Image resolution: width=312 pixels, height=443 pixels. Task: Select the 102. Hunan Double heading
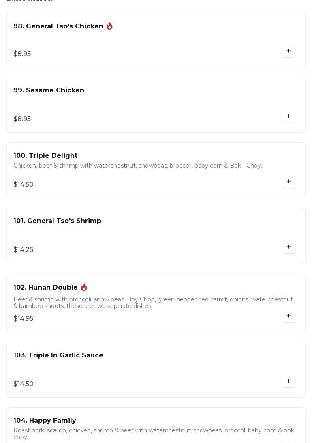point(45,288)
